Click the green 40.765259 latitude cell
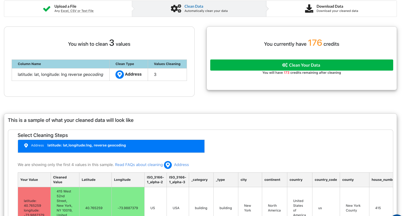This screenshot has width=403, height=216. point(95,202)
